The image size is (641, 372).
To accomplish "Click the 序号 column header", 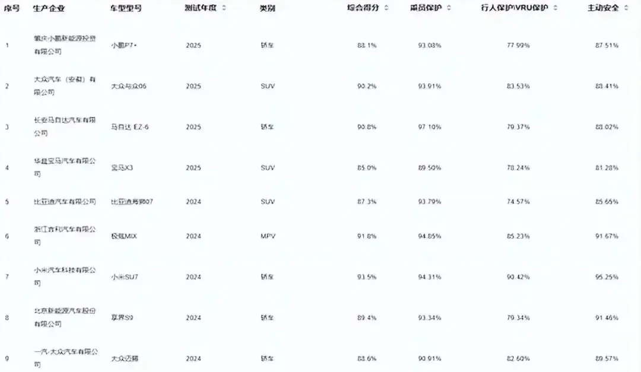I will [x=12, y=8].
